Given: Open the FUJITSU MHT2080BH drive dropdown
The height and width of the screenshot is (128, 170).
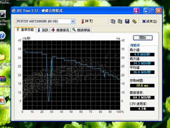Looking at the screenshot, I should click(46, 21).
